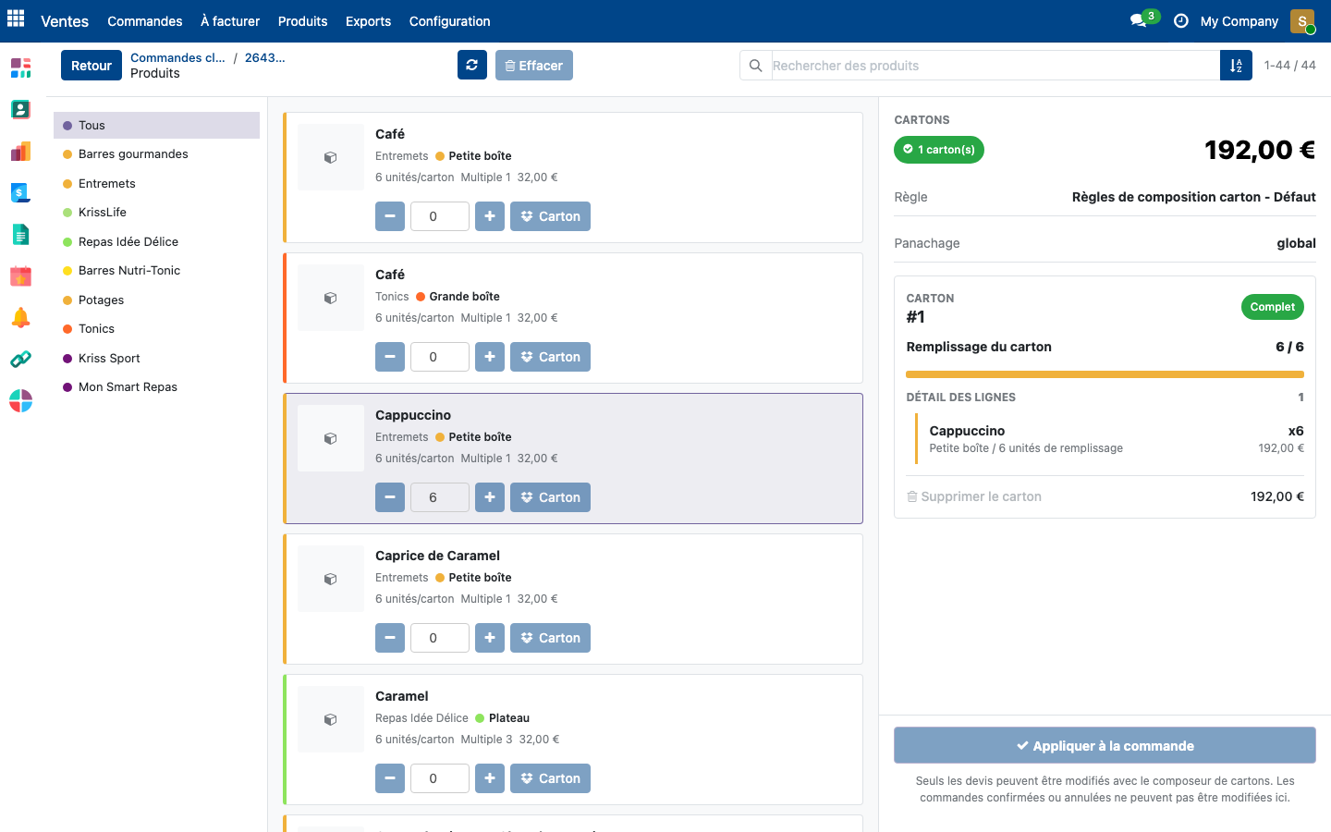Open the apps grid menu

click(16, 19)
